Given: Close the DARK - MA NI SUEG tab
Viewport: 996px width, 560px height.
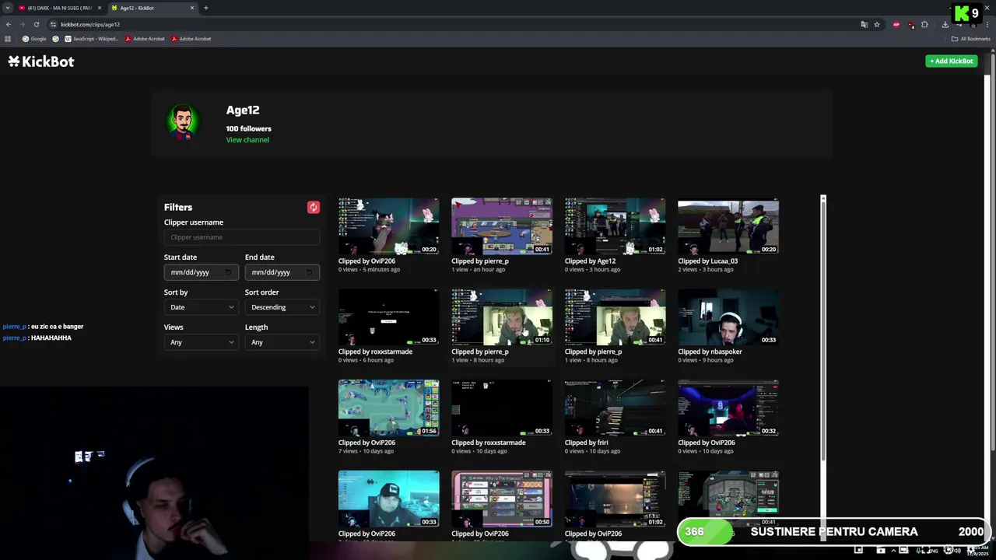Looking at the screenshot, I should (x=99, y=8).
